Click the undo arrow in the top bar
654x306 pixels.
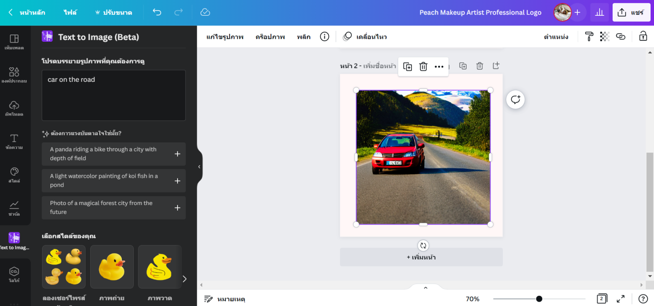coord(157,12)
